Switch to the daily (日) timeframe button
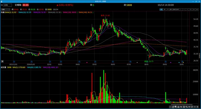The image size is (201, 109). tap(161, 10)
